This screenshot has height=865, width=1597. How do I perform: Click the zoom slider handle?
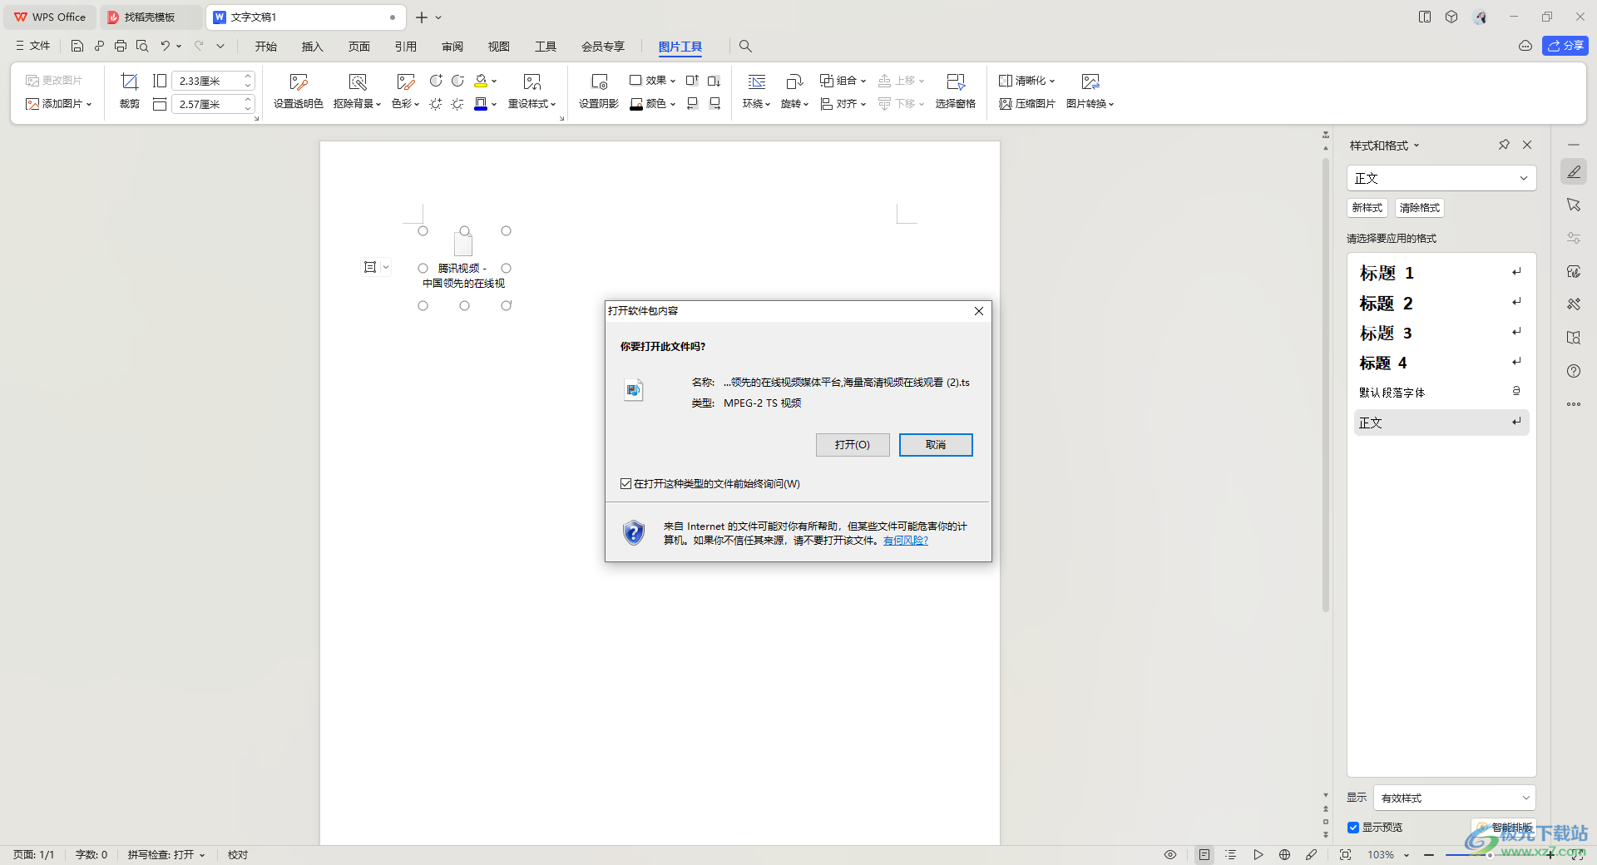click(1490, 854)
